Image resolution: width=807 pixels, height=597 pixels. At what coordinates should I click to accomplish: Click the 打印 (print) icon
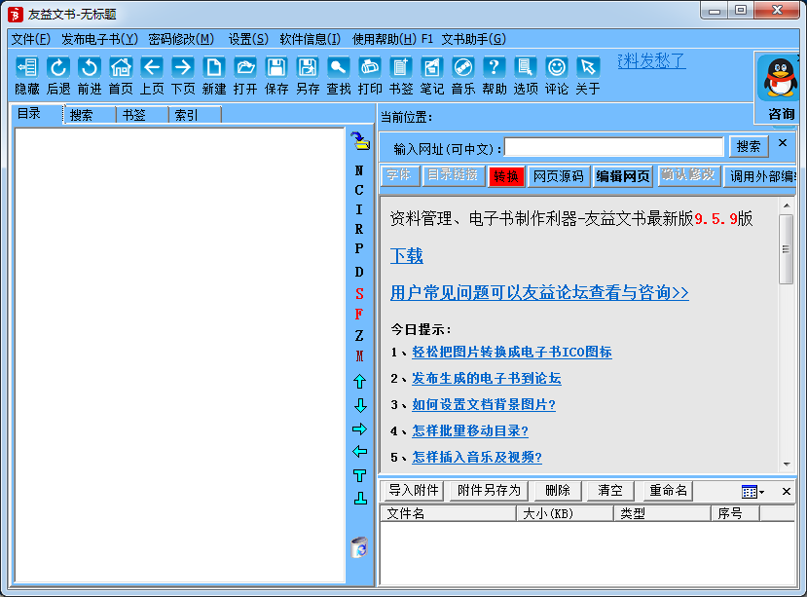[370, 67]
